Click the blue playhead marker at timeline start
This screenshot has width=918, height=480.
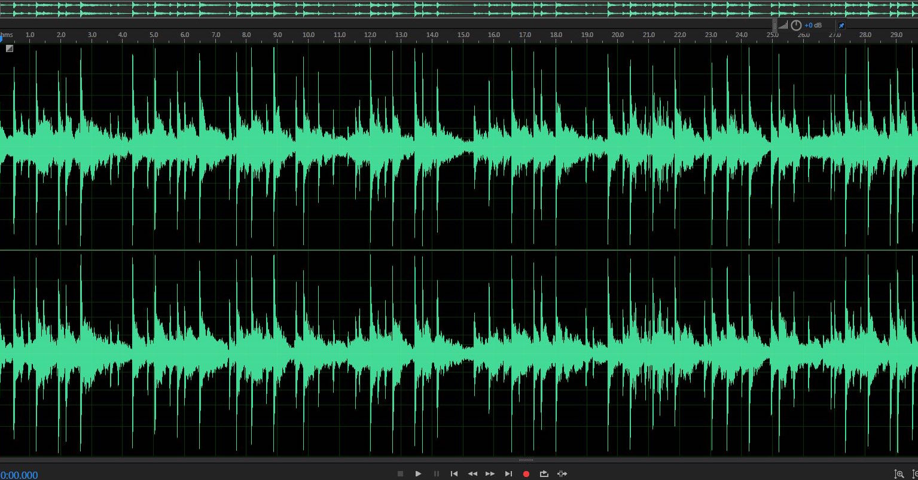pyautogui.click(x=2, y=38)
